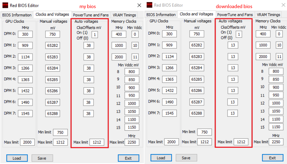Edit DPM 3 clock value 1266 in my bios
287x164 pixels.
click(25, 68)
